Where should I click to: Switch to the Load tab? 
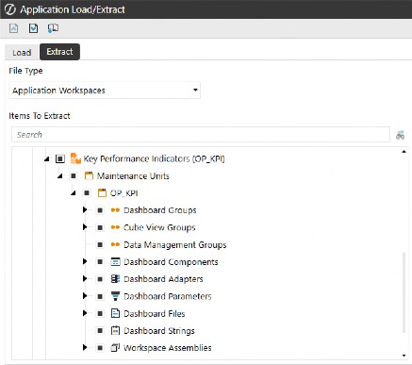coord(22,52)
